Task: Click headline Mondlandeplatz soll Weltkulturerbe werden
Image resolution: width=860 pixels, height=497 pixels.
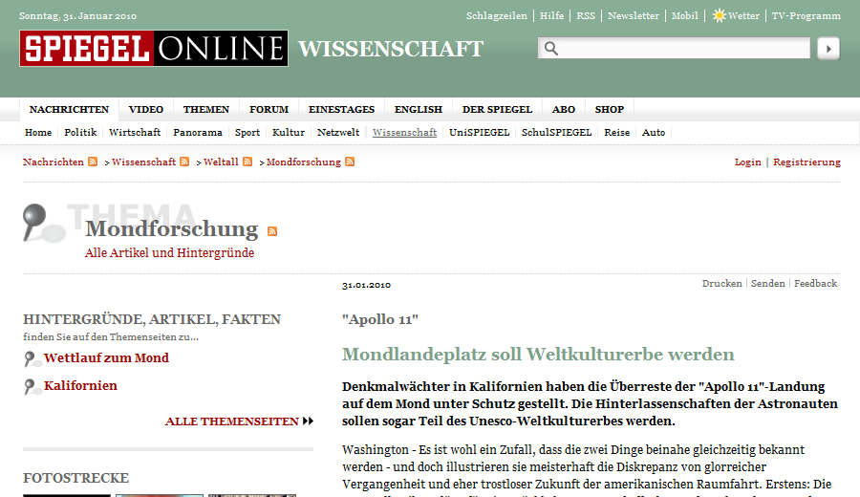Action: click(x=538, y=355)
